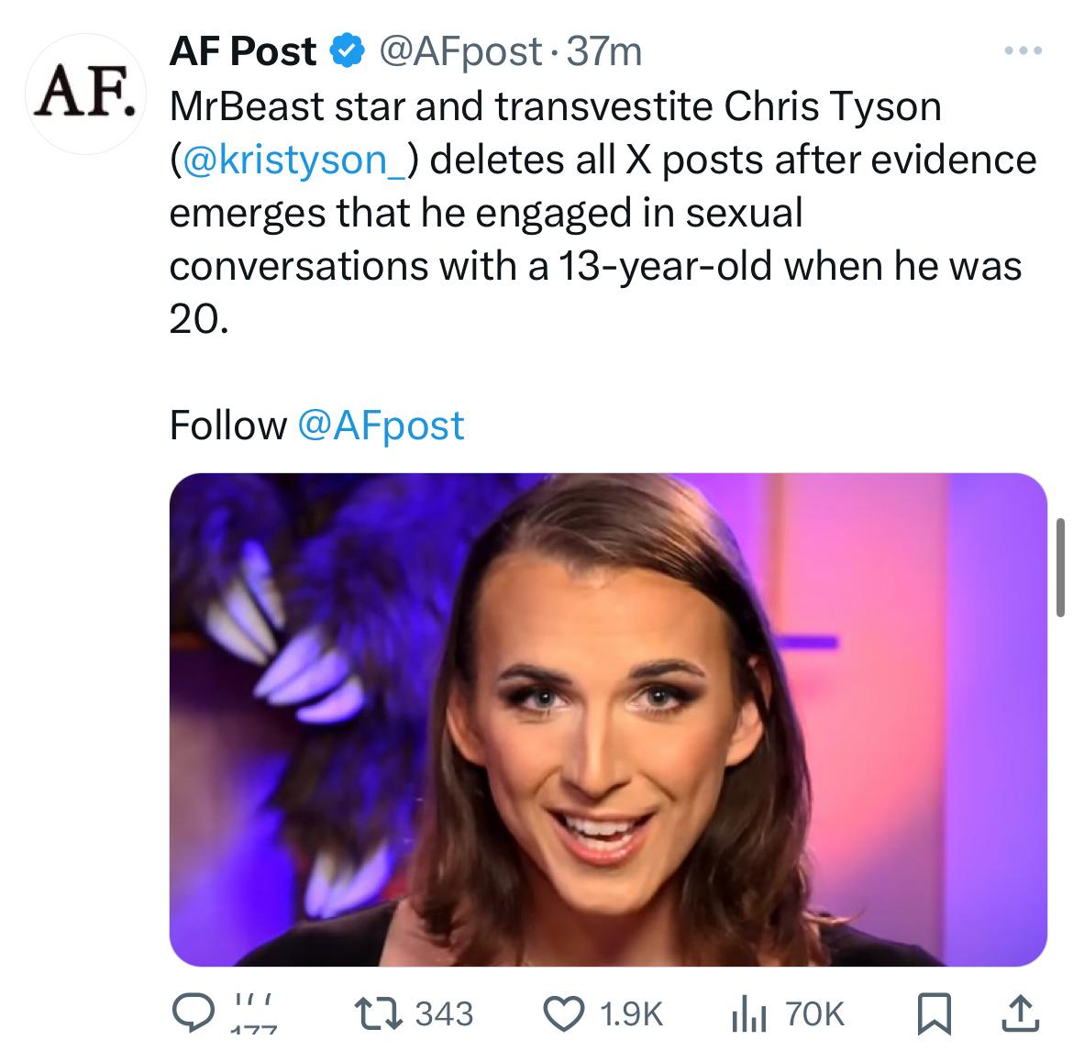Image resolution: width=1073 pixels, height=1051 pixels.
Task: Retweet using the repost arrows icon
Action: pyautogui.click(x=378, y=1013)
